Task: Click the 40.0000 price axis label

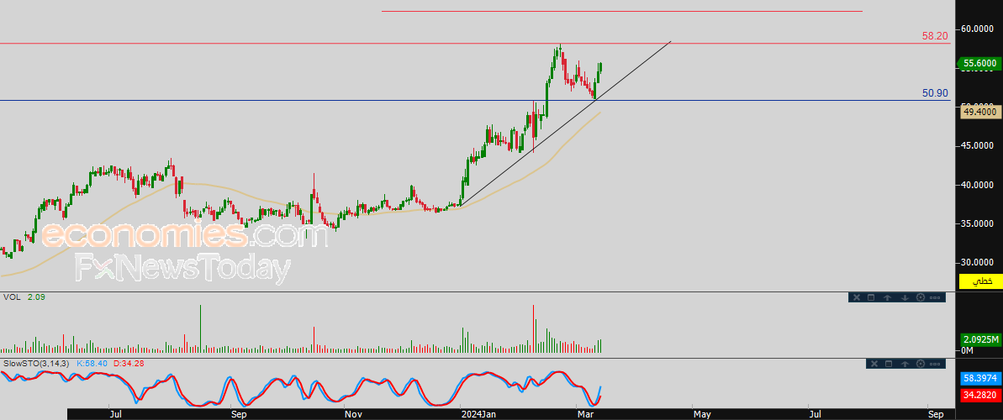Action: [978, 185]
